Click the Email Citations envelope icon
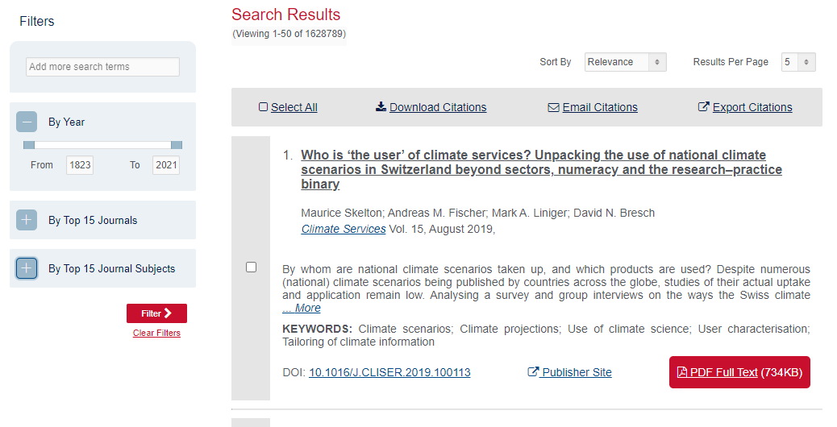837x427 pixels. [553, 107]
